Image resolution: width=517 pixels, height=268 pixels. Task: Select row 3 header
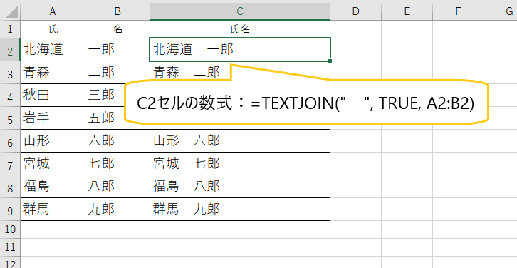[x=10, y=72]
